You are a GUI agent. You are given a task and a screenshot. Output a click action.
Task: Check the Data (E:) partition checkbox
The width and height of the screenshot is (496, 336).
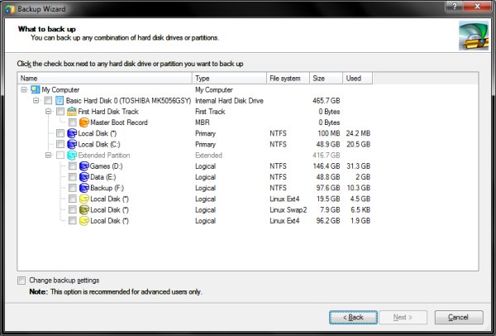pyautogui.click(x=72, y=177)
